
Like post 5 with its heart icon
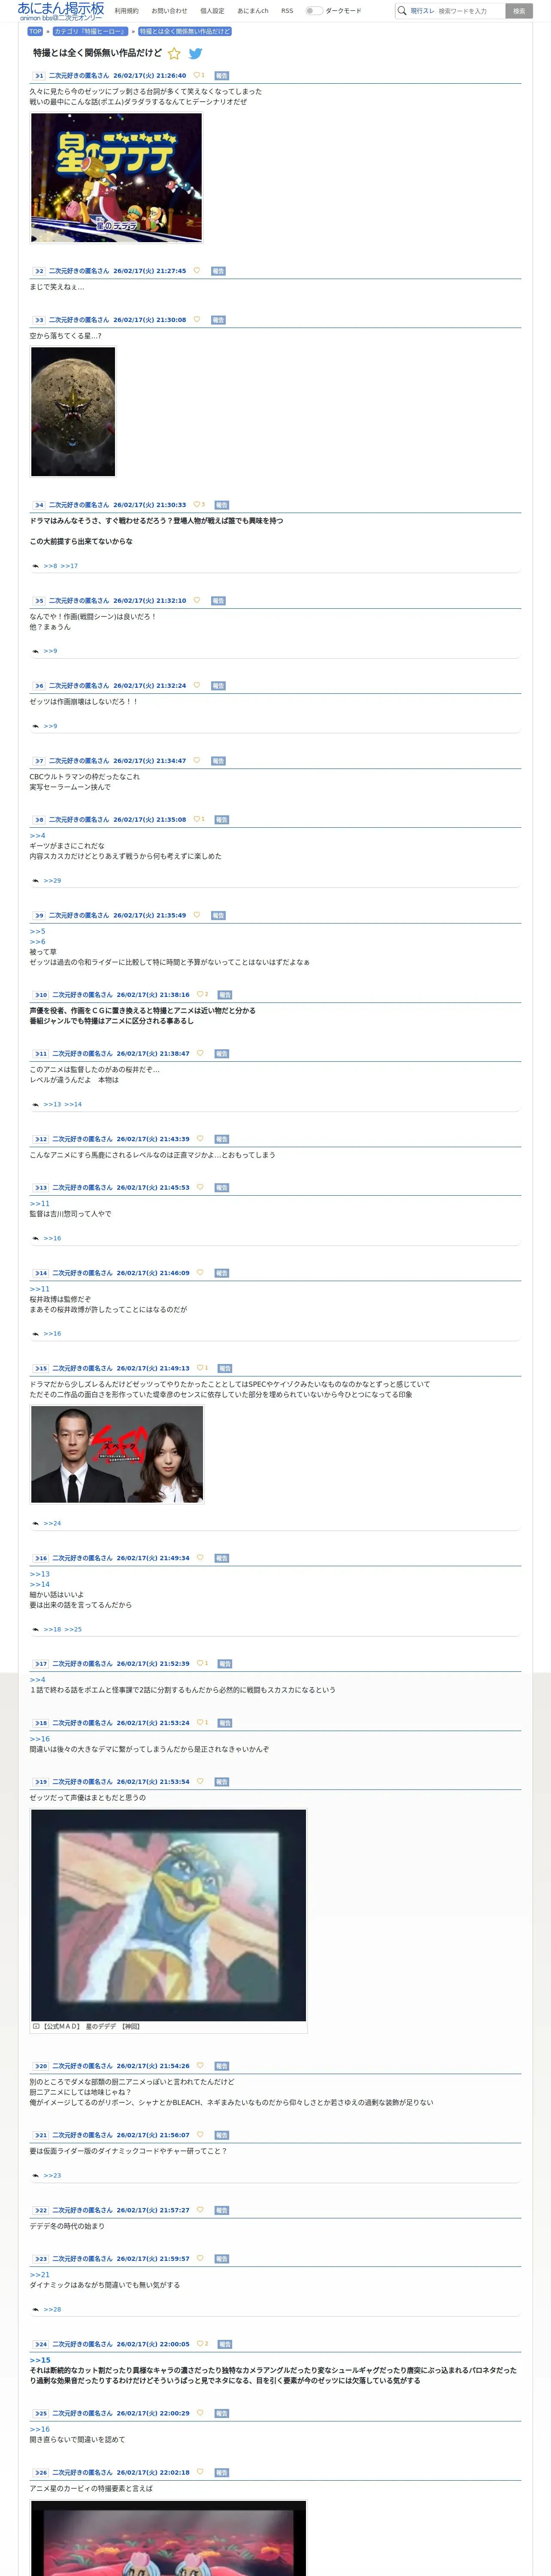tap(196, 601)
